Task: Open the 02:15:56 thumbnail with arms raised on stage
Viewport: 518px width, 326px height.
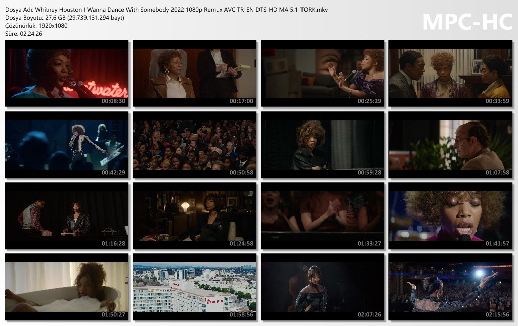Action: (x=451, y=287)
